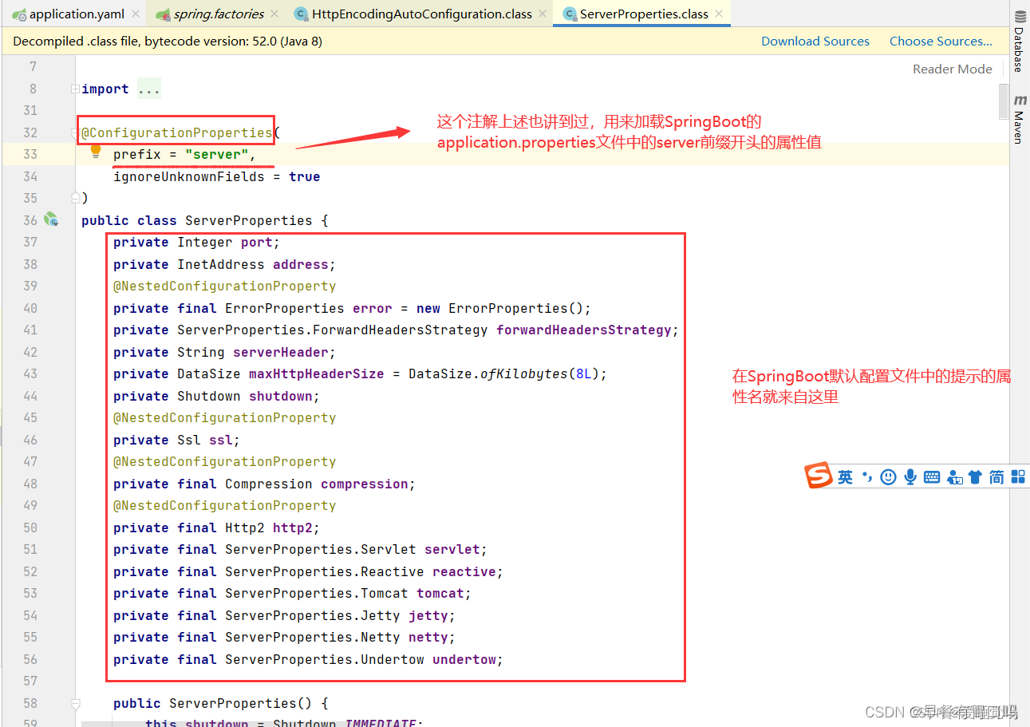Close the application.yaml tab
1030x727 pixels.
coord(135,14)
